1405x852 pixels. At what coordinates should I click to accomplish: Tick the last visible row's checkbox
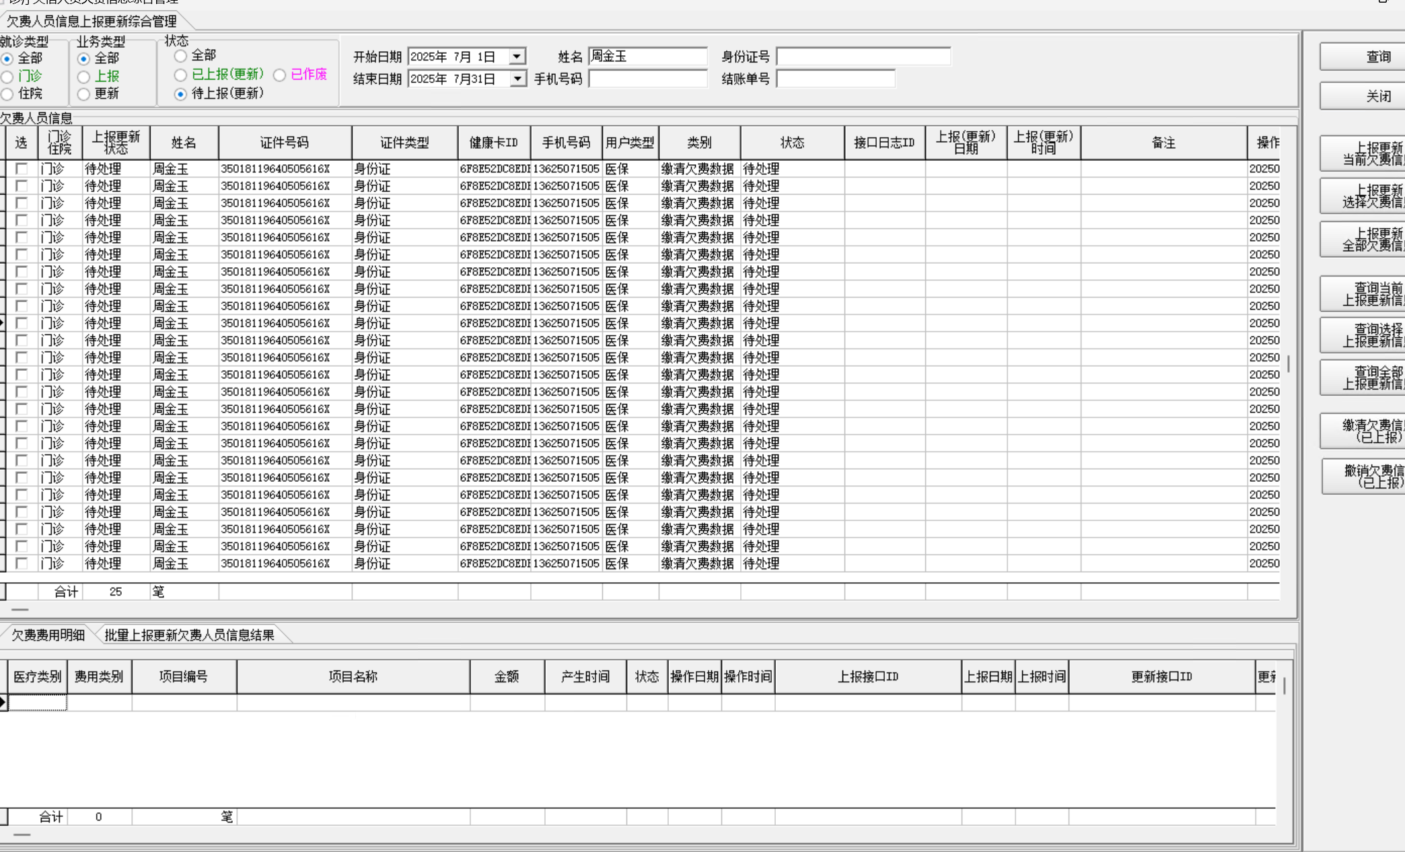22,563
